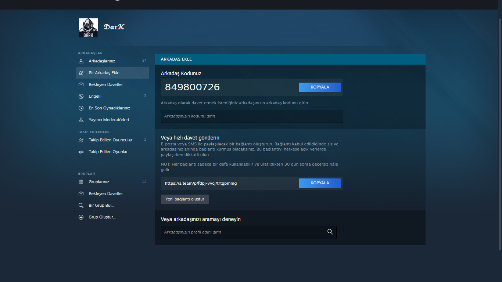Click the Veya arkadaşınızı aramayı deneyin heading
The height and width of the screenshot is (282, 502).
click(201, 219)
